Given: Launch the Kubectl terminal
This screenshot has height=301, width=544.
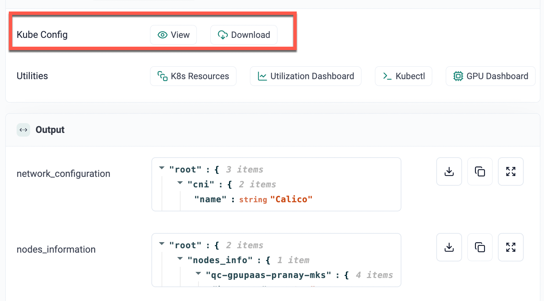Looking at the screenshot, I should point(403,76).
